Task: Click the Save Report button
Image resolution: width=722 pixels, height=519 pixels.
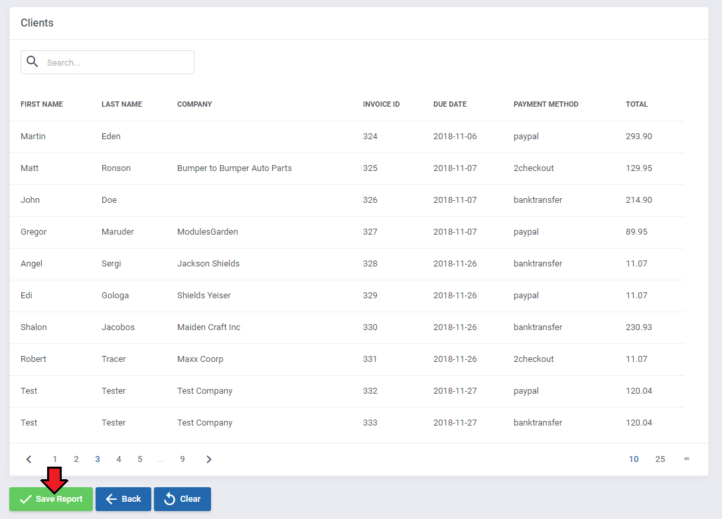Action: [51, 499]
